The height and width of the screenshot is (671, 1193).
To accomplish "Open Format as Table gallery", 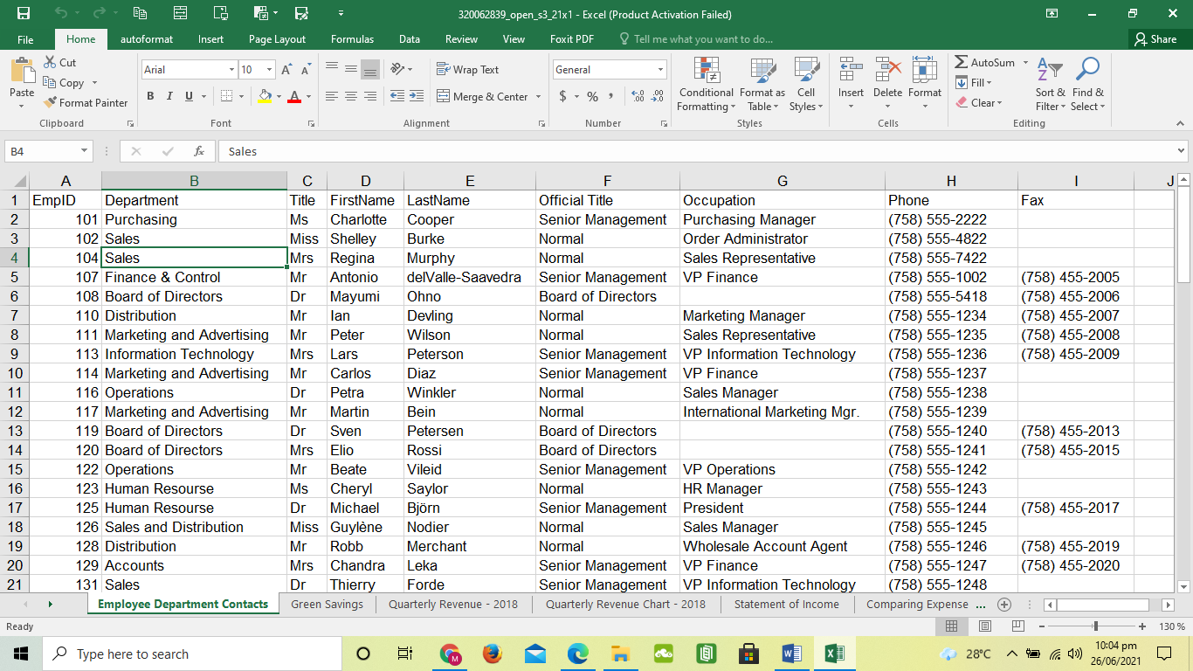I will tap(762, 85).
